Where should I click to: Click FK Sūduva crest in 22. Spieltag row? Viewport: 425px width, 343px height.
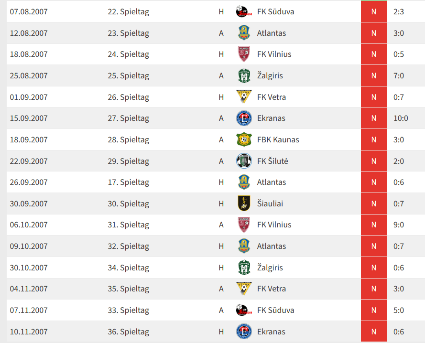[244, 11]
